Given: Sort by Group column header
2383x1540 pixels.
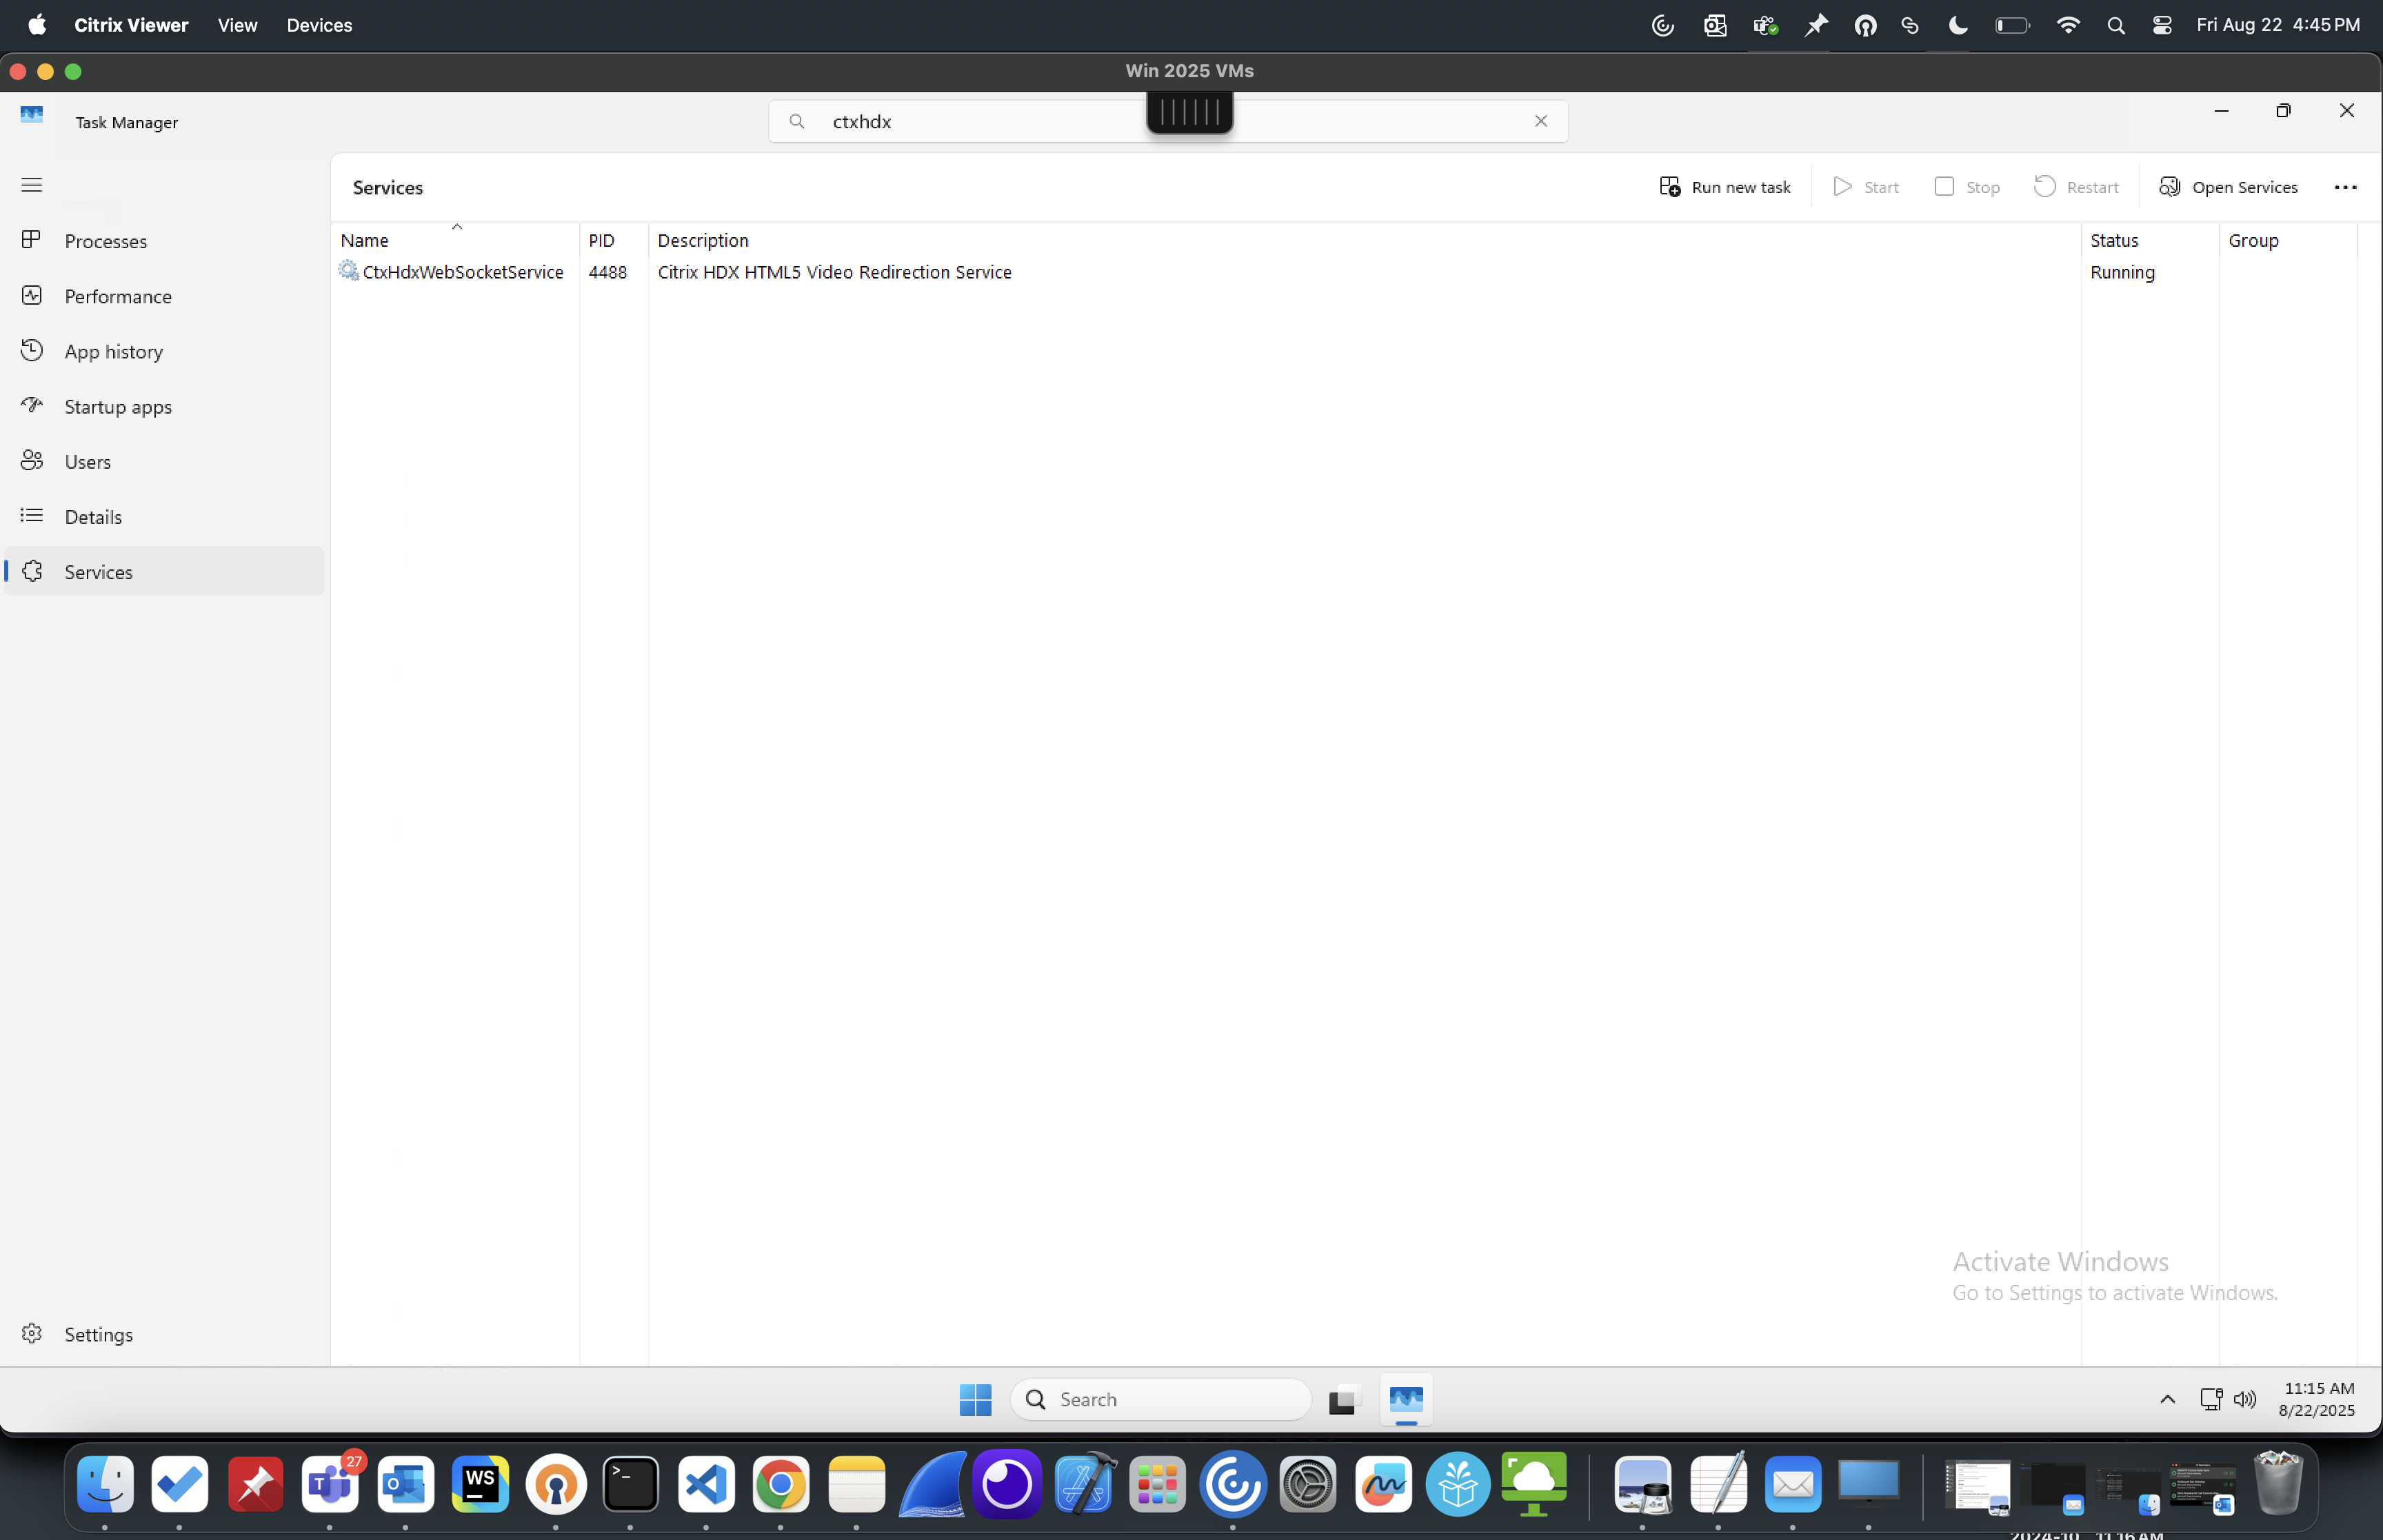Looking at the screenshot, I should click(x=2288, y=240).
